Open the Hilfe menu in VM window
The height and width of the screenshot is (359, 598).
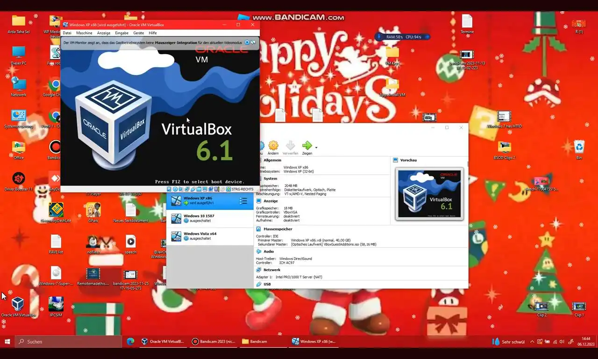pos(153,33)
